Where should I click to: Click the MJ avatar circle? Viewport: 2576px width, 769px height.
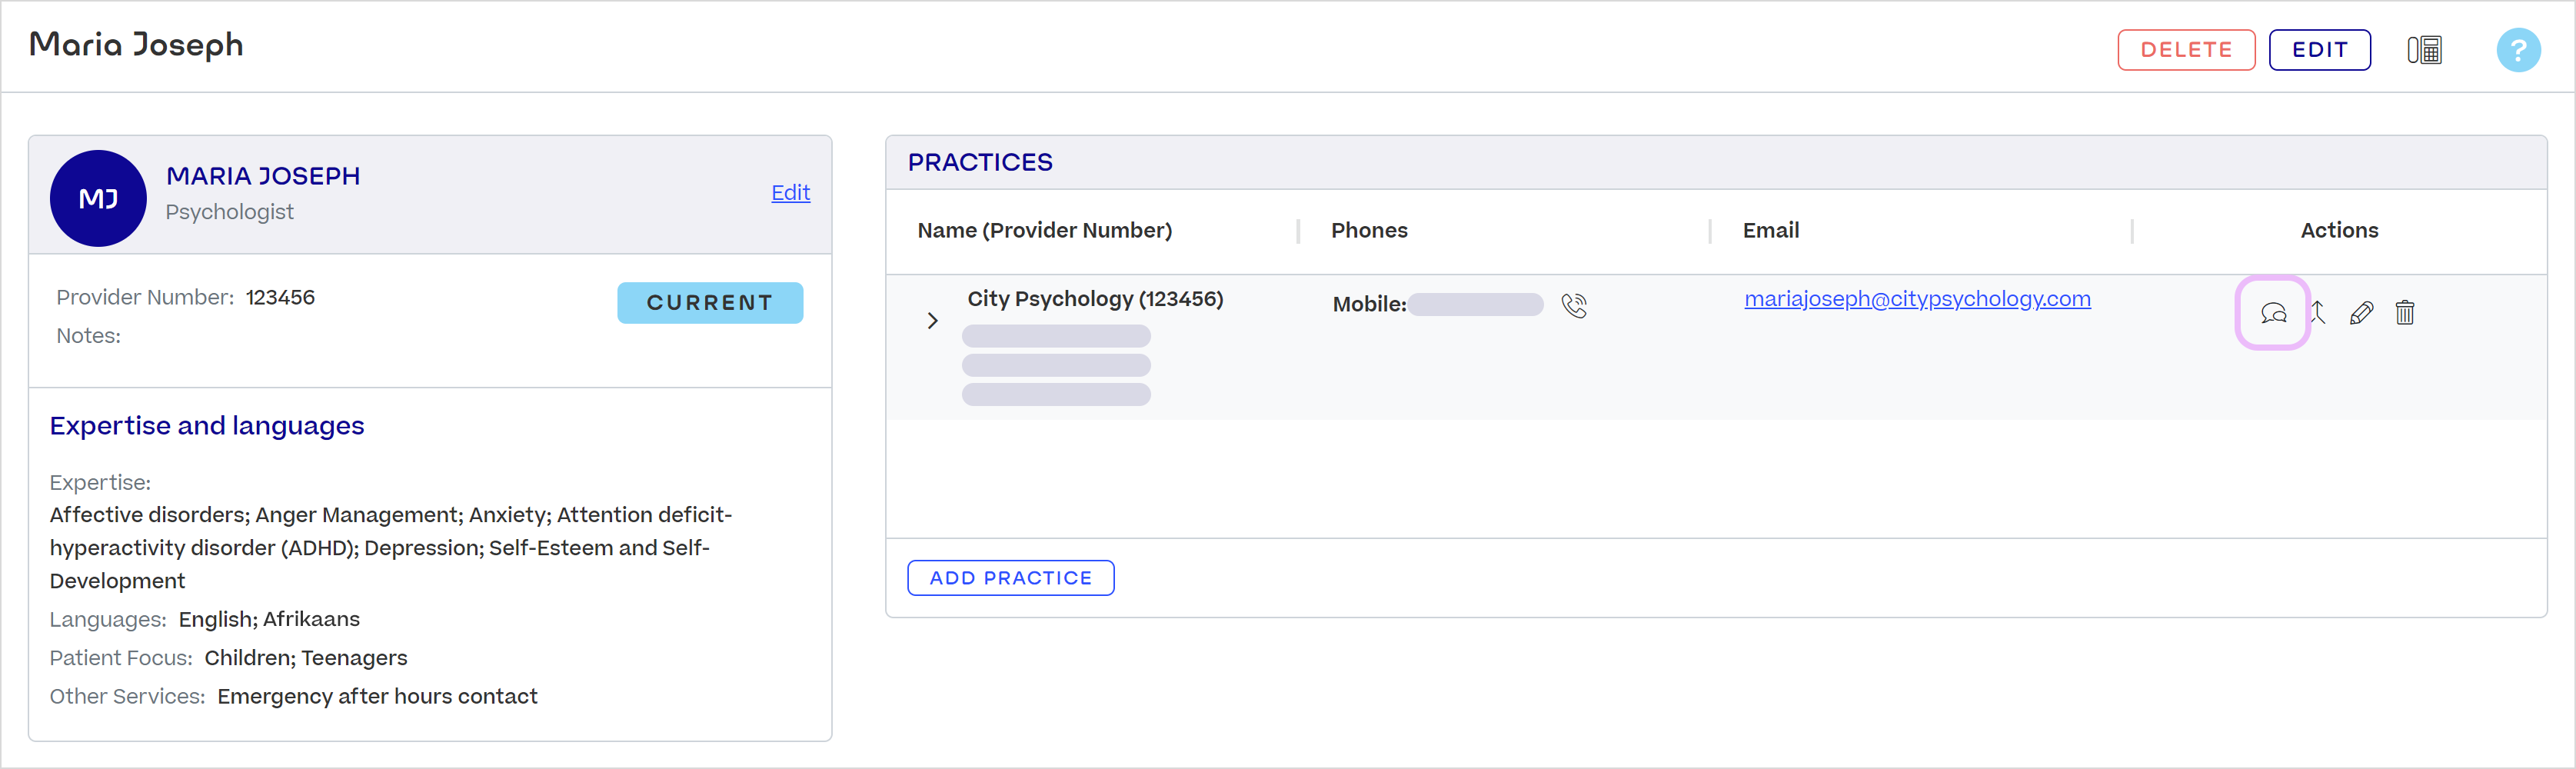(98, 198)
